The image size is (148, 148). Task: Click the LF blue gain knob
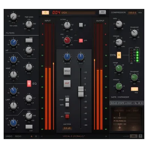(13, 123)
